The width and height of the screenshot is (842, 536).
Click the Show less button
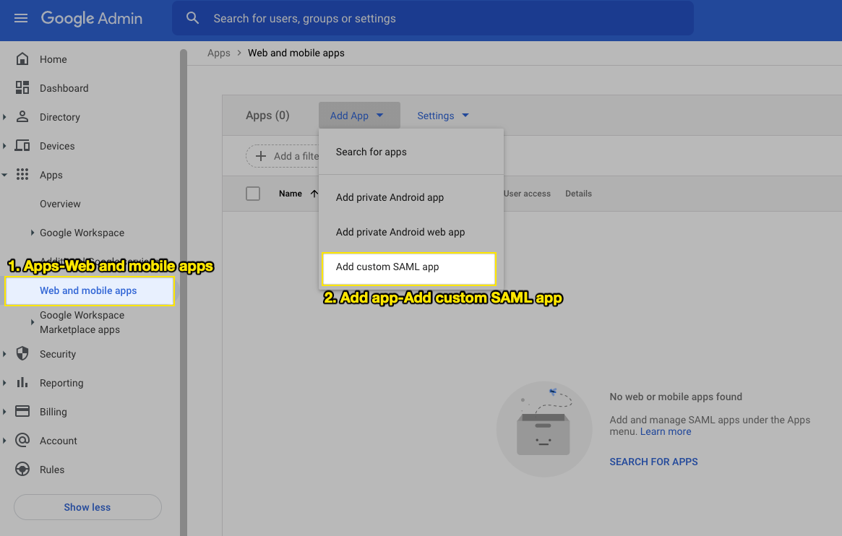click(x=87, y=507)
